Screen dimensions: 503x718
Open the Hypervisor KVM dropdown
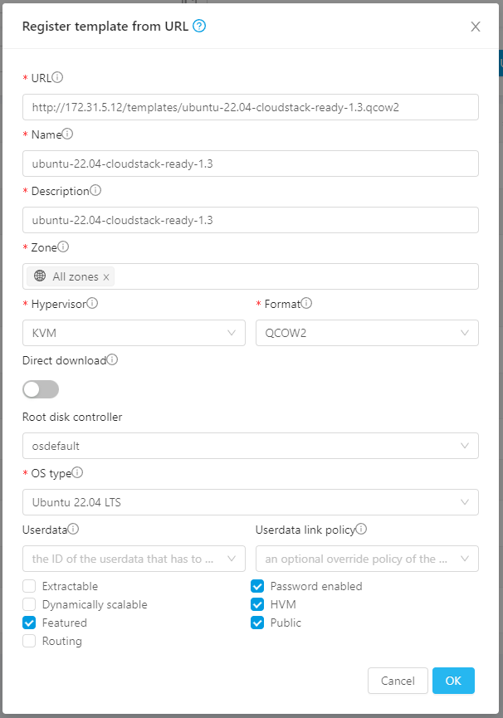(x=134, y=333)
